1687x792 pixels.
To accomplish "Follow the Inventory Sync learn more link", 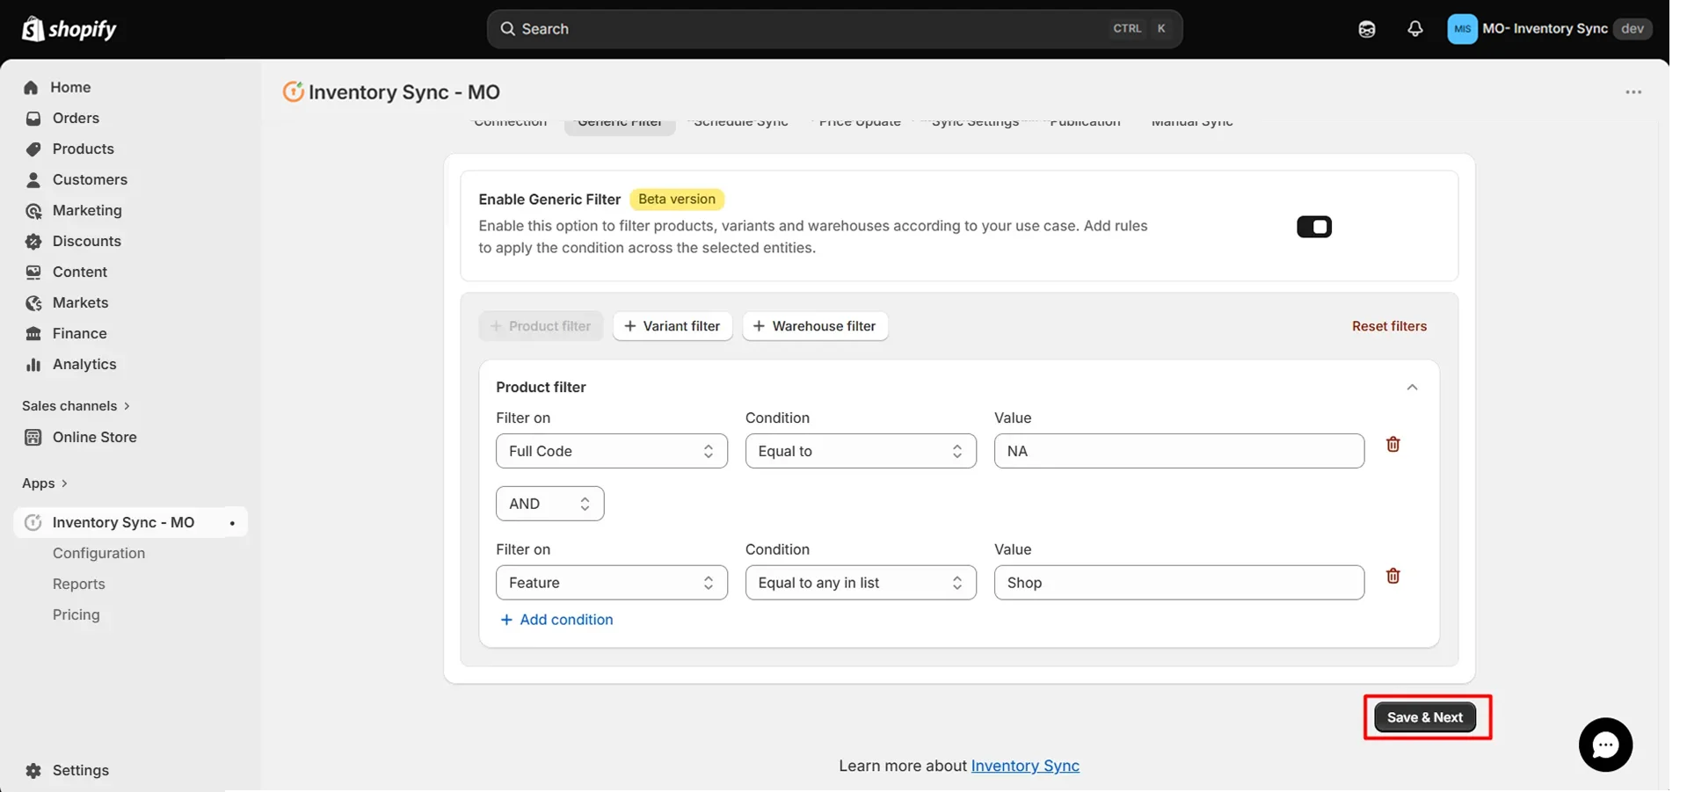I will coord(1025,766).
